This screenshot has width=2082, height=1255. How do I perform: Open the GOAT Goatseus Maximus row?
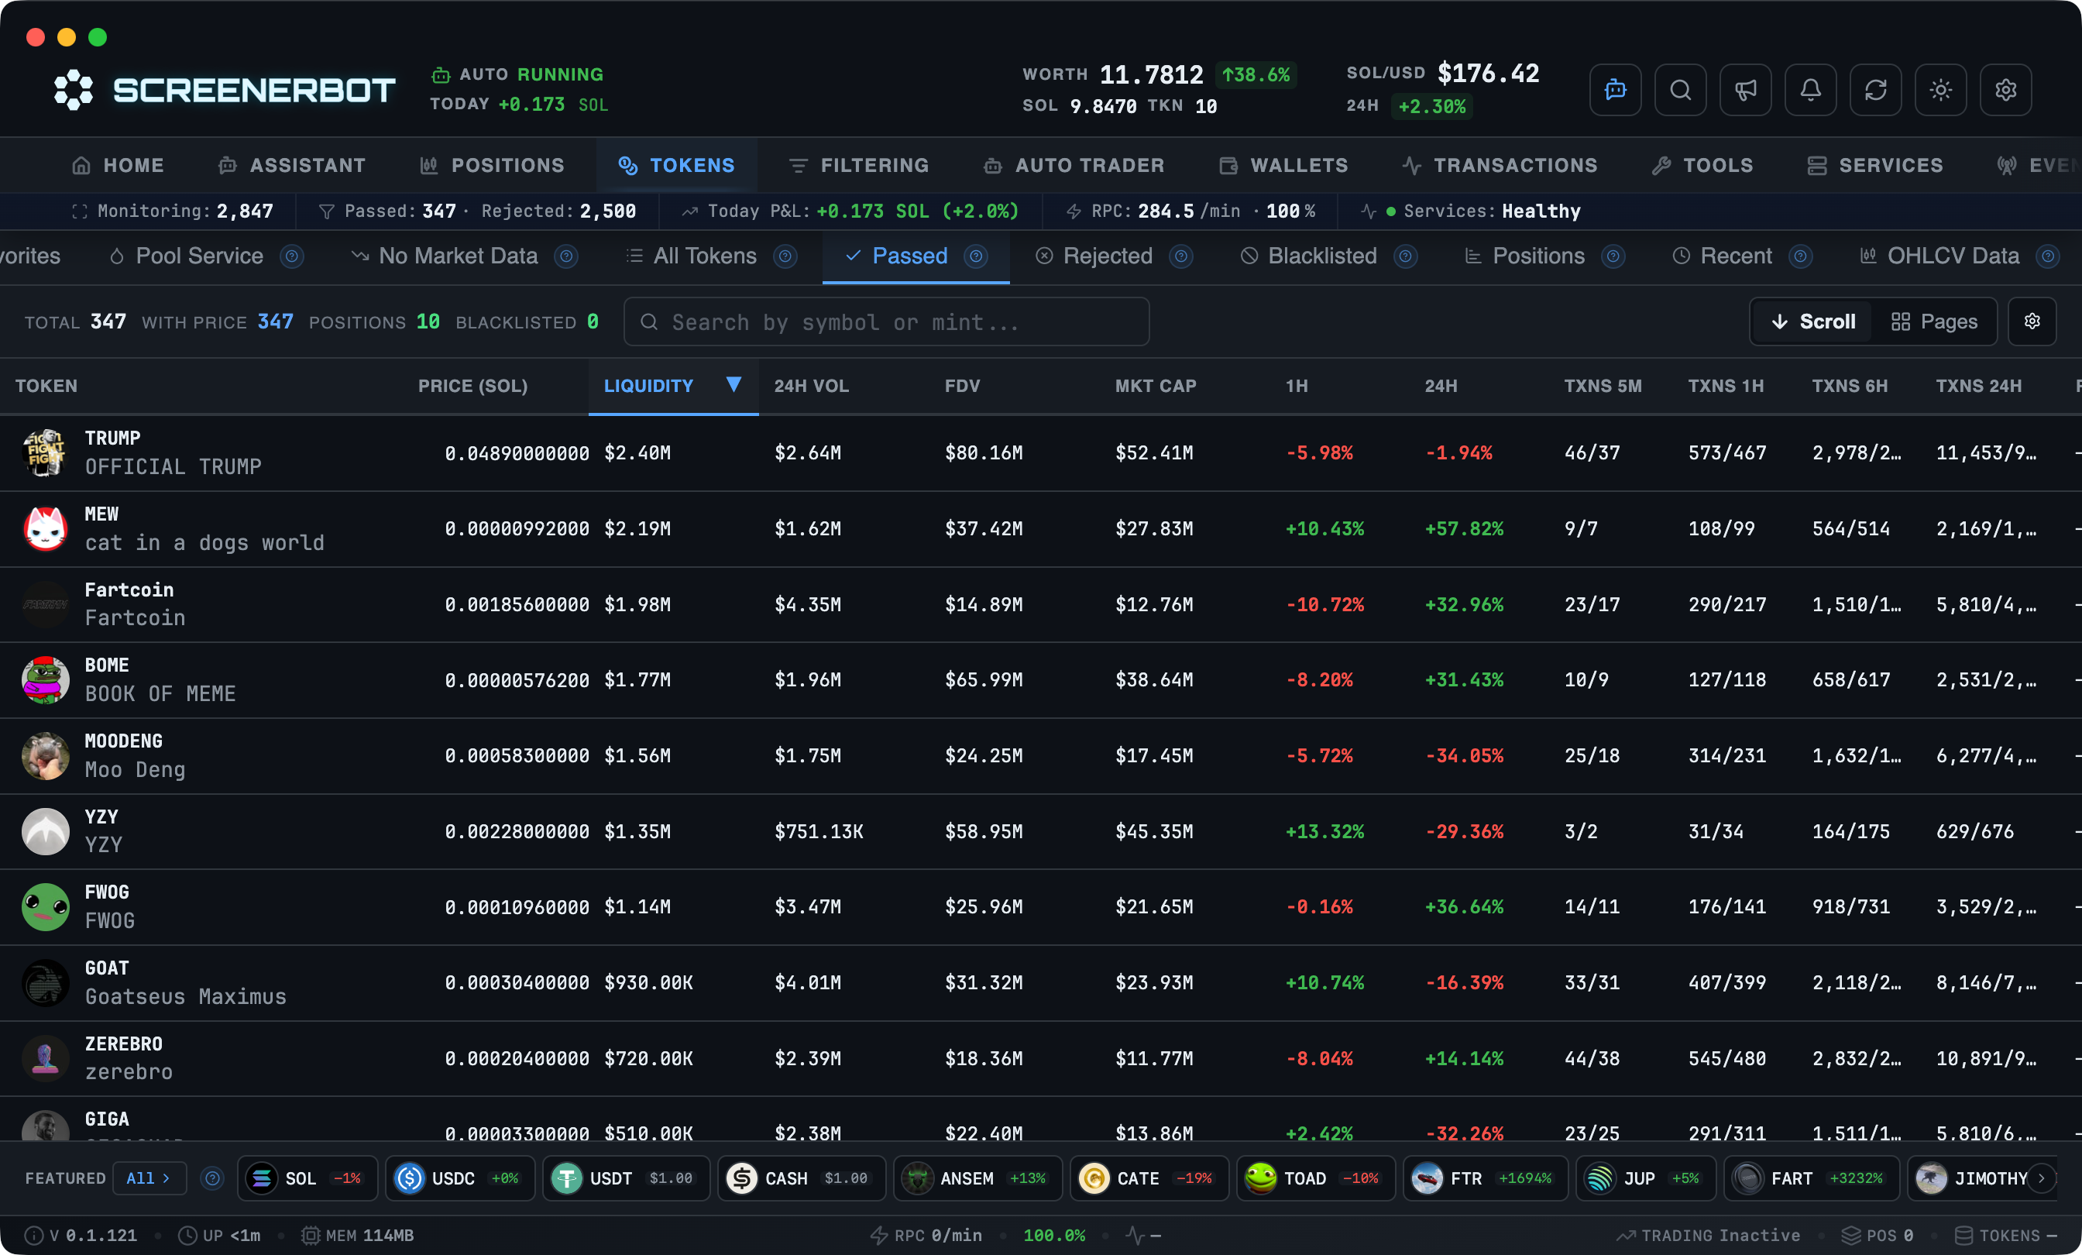[1041, 983]
